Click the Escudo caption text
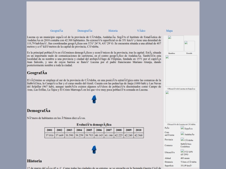Image resolution: width=226 pixels, height=169 pixels. click(189, 53)
